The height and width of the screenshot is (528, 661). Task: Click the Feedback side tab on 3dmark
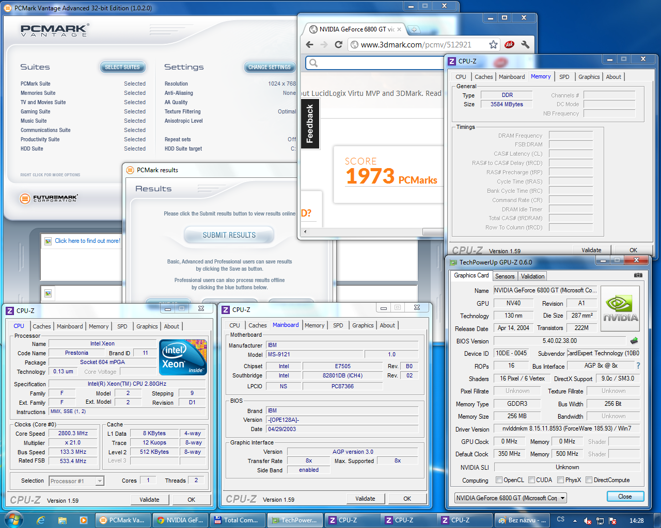[310, 124]
